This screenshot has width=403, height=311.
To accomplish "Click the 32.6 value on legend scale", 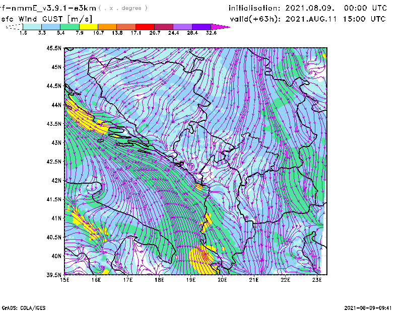I will (211, 33).
